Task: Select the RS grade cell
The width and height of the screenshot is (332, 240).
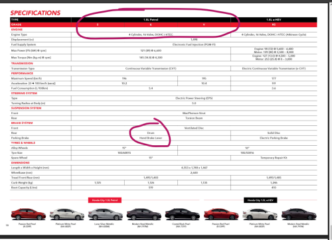Action: tap(274, 25)
